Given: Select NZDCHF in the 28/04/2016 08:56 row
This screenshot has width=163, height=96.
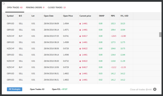Looking at the screenshot, I should click(10, 48).
